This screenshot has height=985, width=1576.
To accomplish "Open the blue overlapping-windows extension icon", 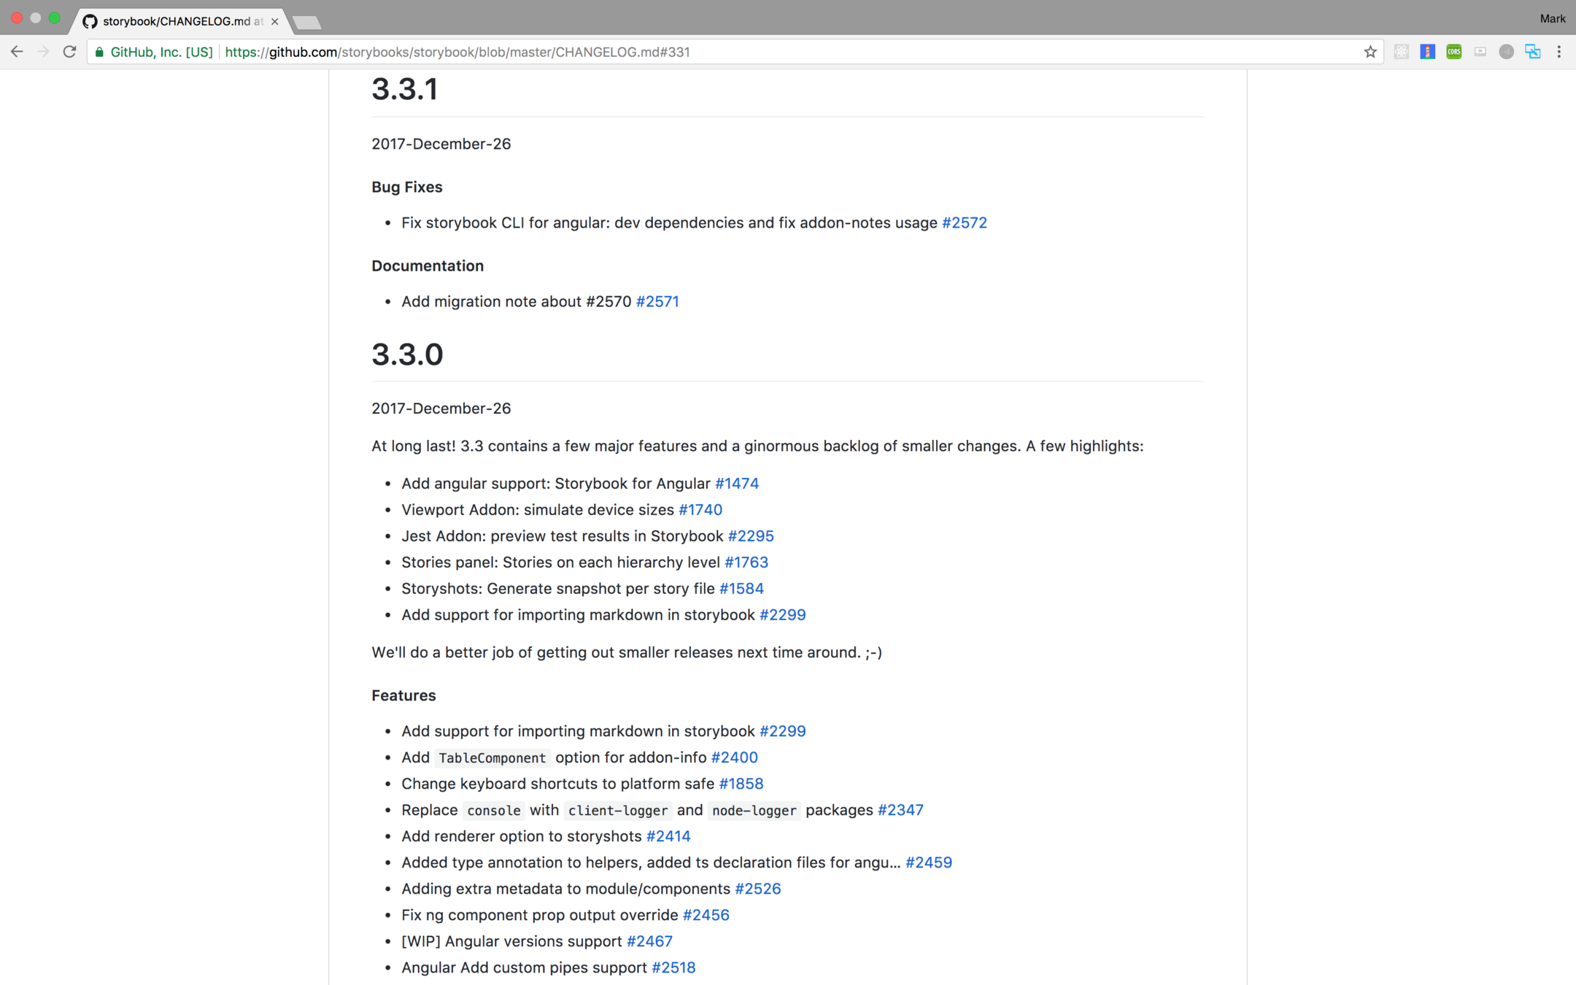I will click(1532, 52).
